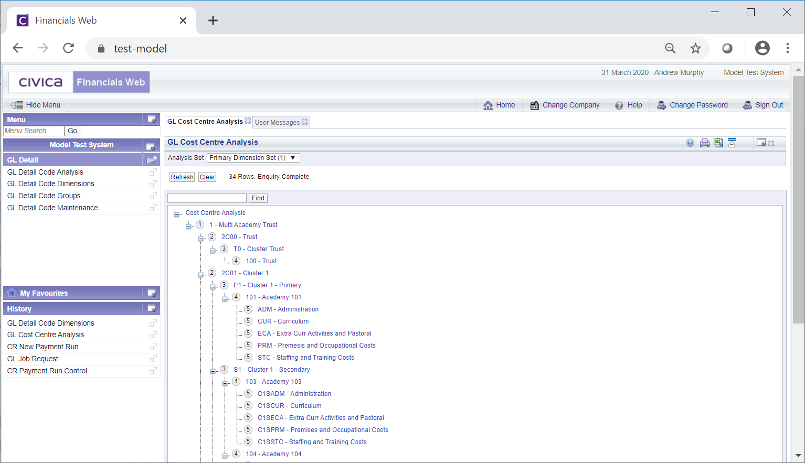
Task: Collapse the 101 - Academy 101 node
Action: (x=225, y=299)
